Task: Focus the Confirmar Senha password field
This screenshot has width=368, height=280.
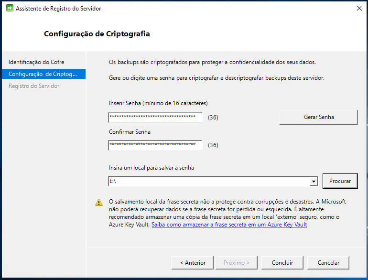Action: (155, 145)
